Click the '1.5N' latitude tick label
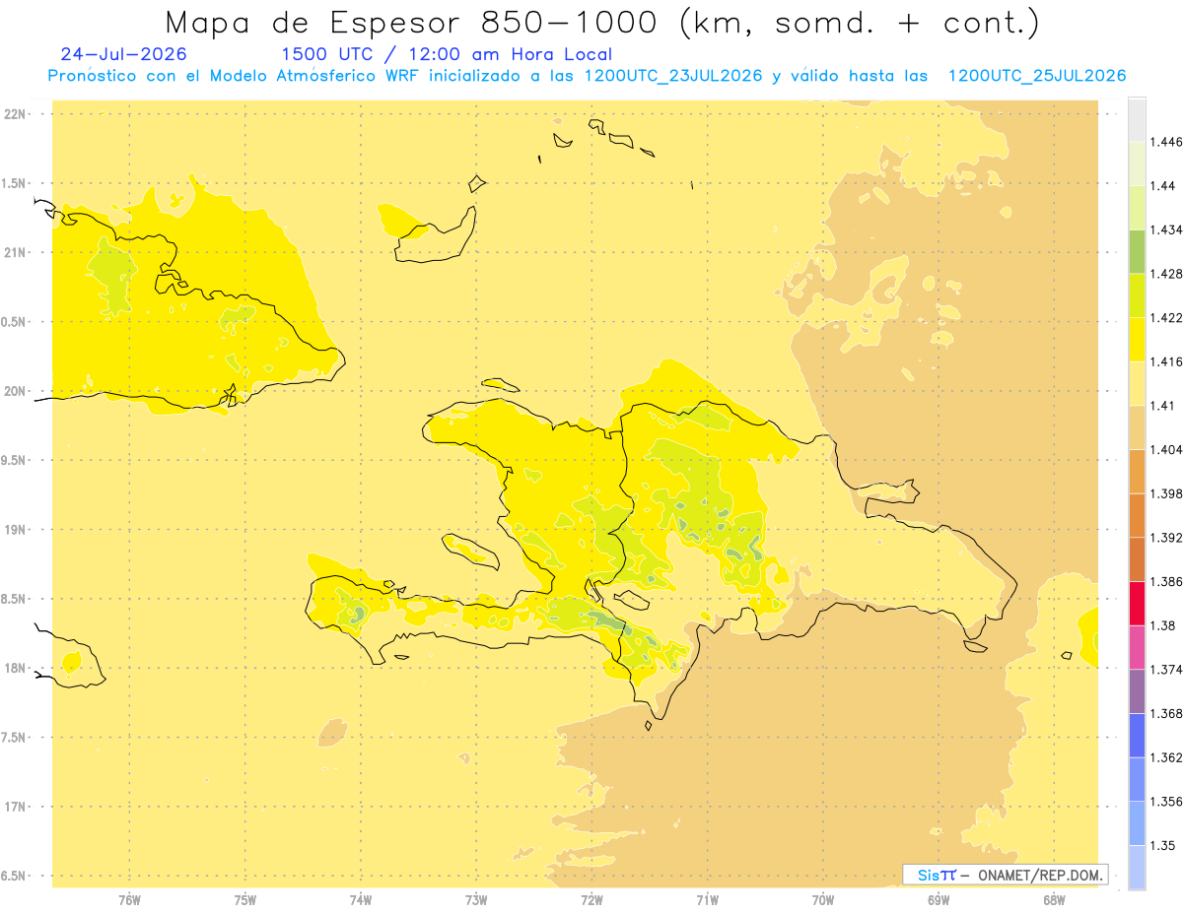 tap(14, 183)
